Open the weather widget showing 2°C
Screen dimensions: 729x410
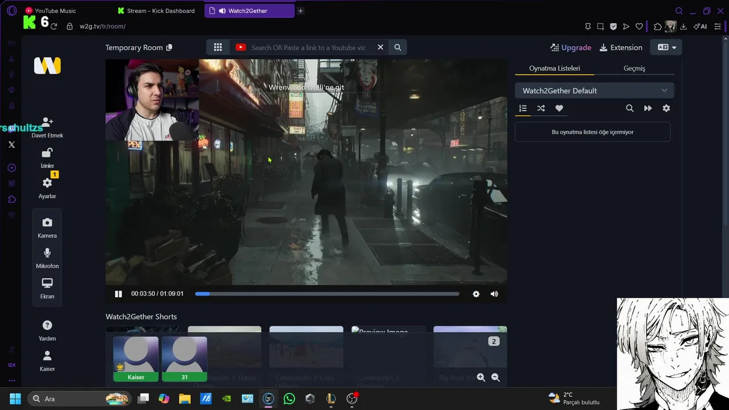tap(574, 399)
